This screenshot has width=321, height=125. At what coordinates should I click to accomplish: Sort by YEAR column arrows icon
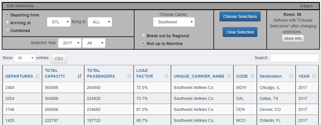tap(314, 76)
